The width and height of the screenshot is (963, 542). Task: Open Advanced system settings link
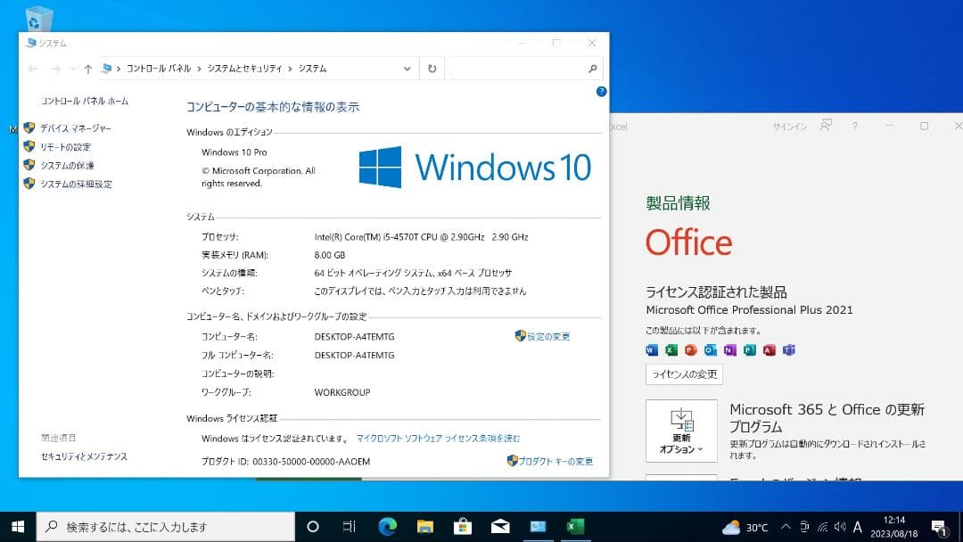[x=76, y=185]
